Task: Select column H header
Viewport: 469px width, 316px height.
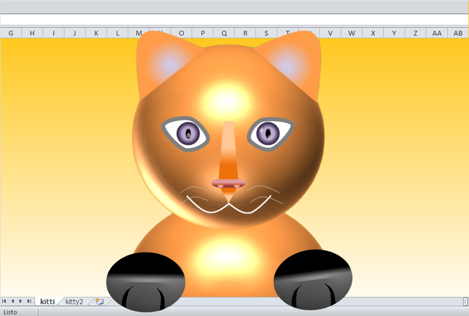Action: point(32,33)
